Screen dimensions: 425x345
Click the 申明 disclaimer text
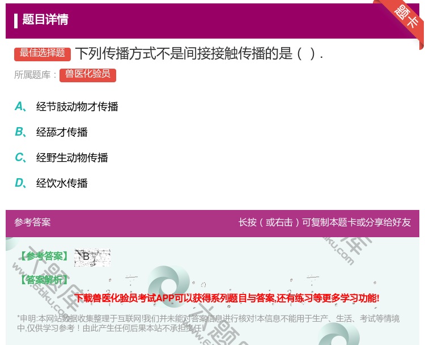(x=208, y=323)
